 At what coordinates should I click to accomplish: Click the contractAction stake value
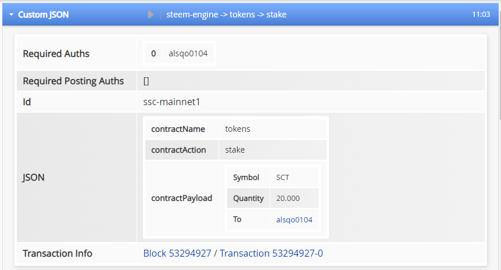[235, 150]
